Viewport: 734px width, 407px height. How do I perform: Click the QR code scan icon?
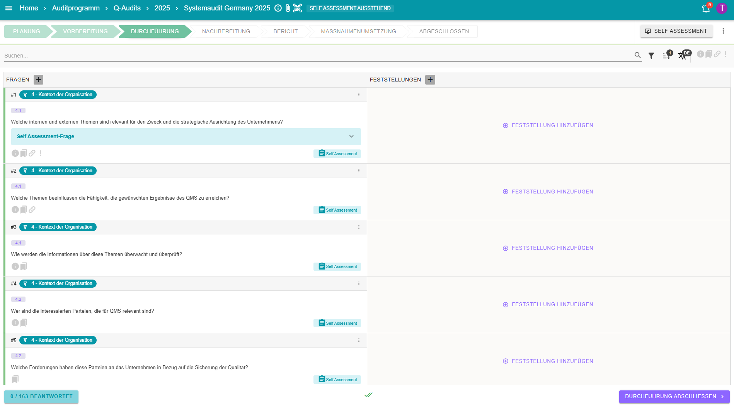pos(297,8)
